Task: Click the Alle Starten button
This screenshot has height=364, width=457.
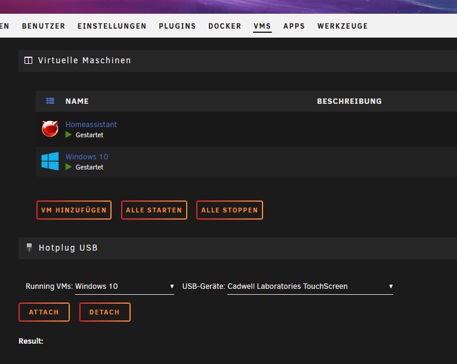Action: (154, 210)
